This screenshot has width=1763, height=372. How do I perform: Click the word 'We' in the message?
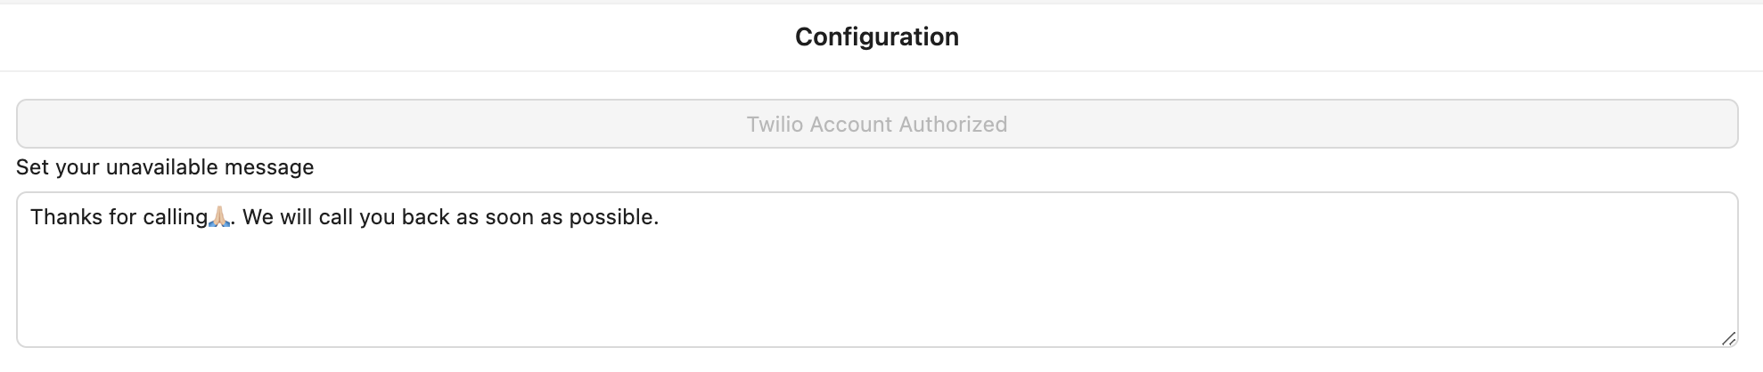click(258, 217)
